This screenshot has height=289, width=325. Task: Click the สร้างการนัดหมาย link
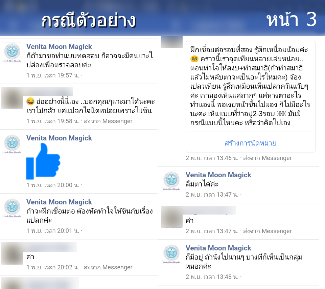(x=250, y=143)
